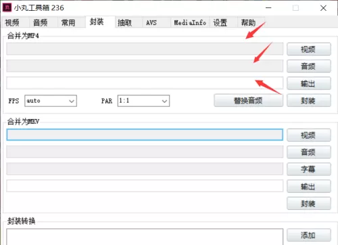Image resolution: width=338 pixels, height=245 pixels.
Task: Click the MKV output path field
Action: tap(145, 186)
